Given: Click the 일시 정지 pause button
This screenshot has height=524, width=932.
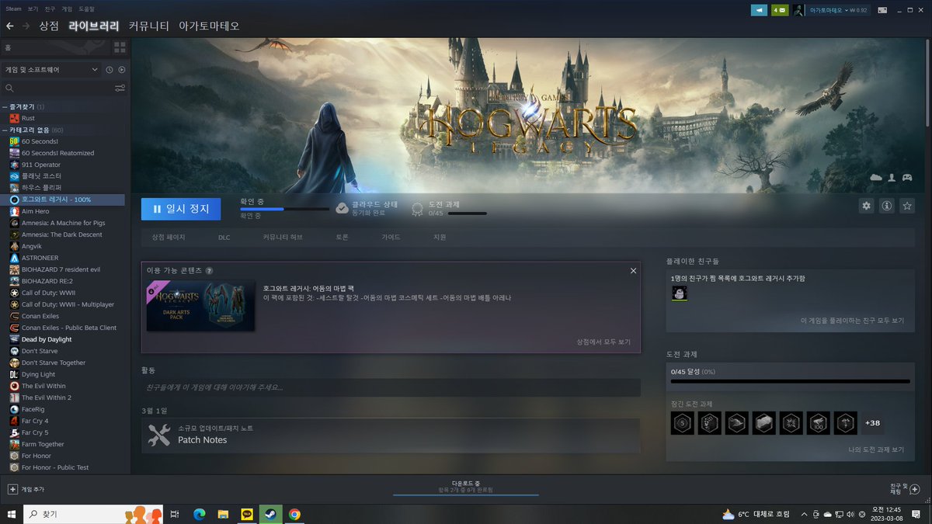Looking at the screenshot, I should coord(181,209).
